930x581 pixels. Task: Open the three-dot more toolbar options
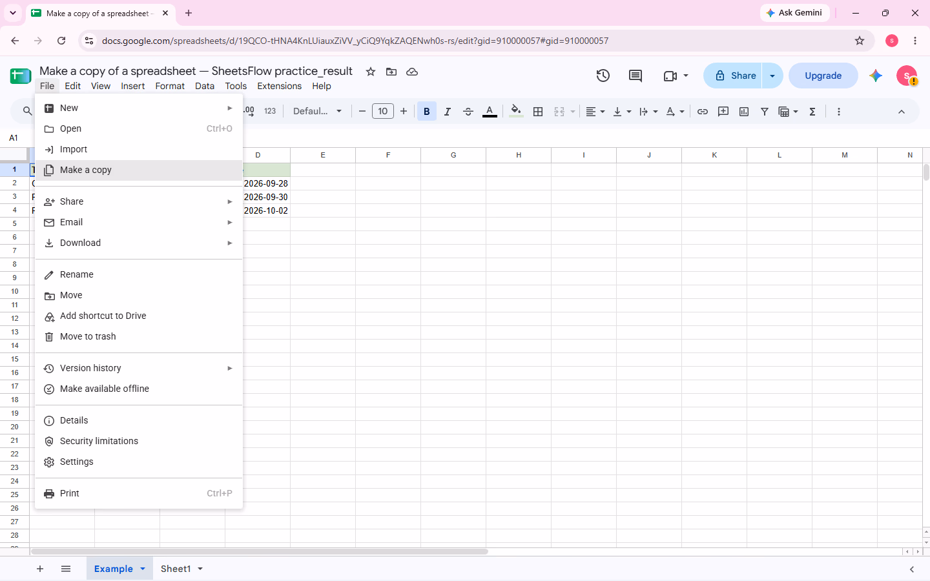pos(839,112)
